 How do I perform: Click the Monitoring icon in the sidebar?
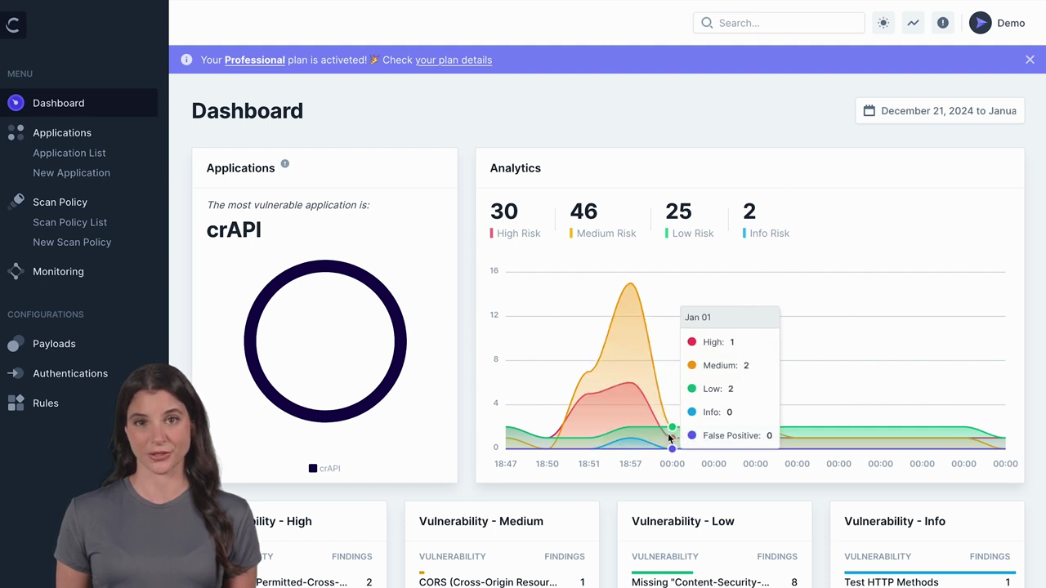(16, 271)
